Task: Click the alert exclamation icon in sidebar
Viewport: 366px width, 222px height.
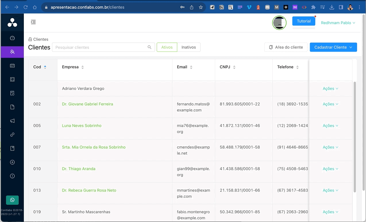Action: pos(12,176)
